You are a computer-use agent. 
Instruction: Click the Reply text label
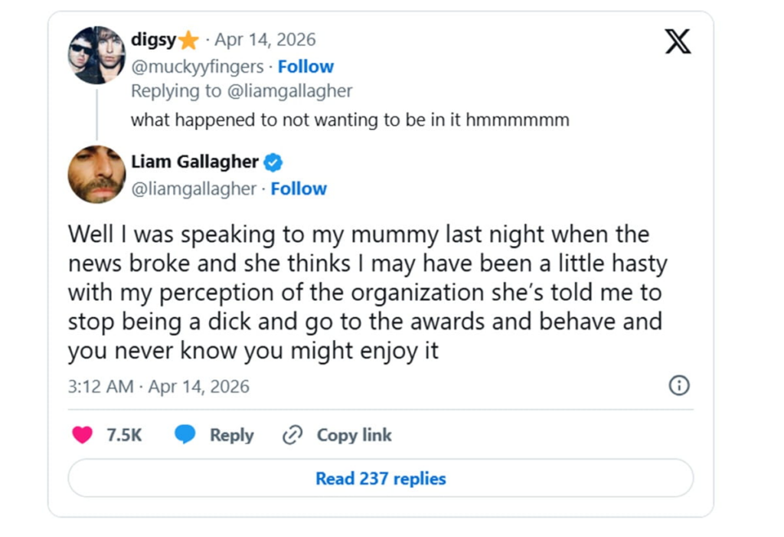tap(231, 435)
